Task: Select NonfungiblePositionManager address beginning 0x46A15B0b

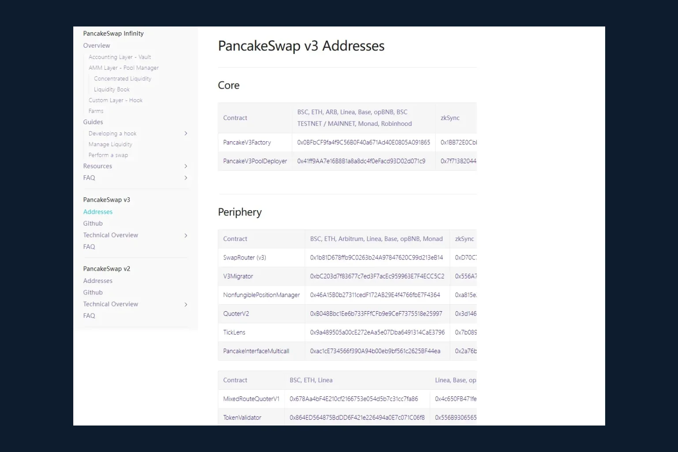Action: [375, 295]
